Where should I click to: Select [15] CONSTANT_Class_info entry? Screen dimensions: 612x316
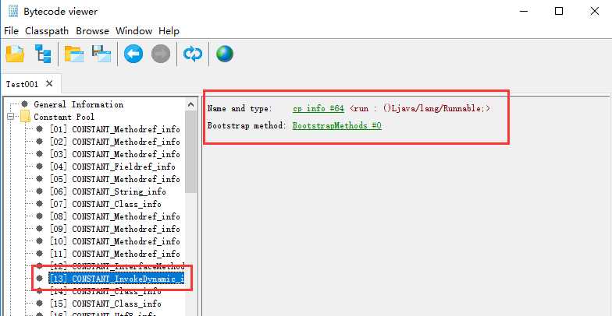coord(105,304)
